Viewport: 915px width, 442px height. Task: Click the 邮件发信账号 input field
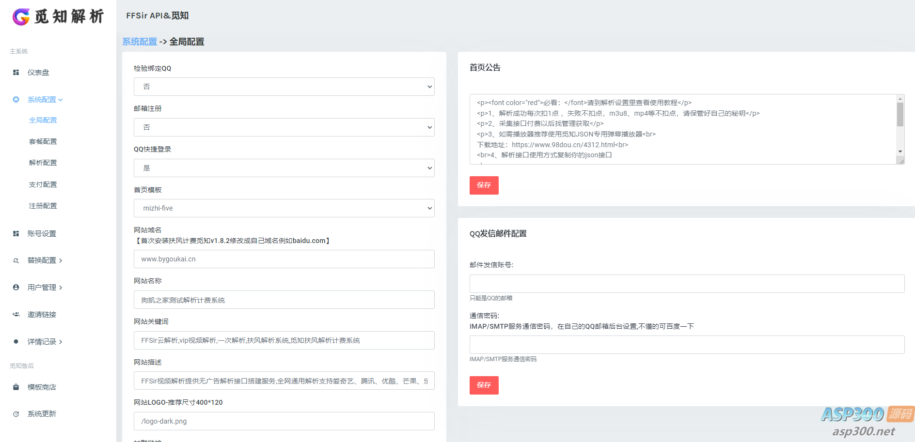[687, 284]
